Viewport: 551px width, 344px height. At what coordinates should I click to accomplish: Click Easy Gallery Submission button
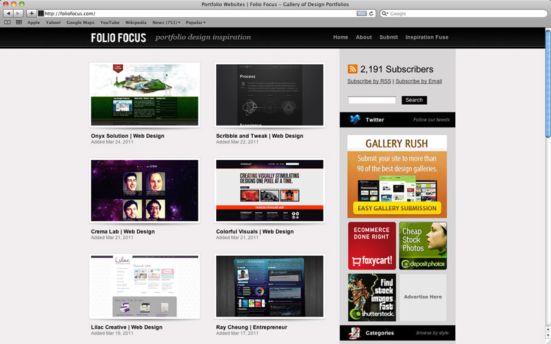(397, 208)
